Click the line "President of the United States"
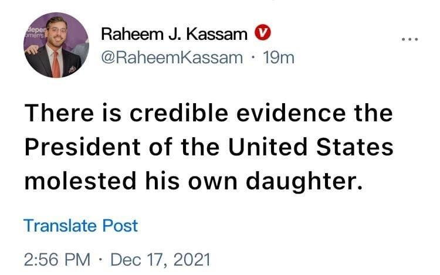 (x=209, y=147)
